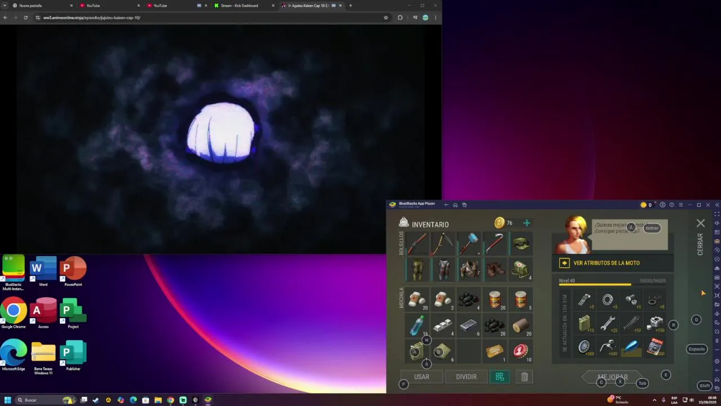
Task: Open a new Chrome tab with plus
Action: coord(350,6)
